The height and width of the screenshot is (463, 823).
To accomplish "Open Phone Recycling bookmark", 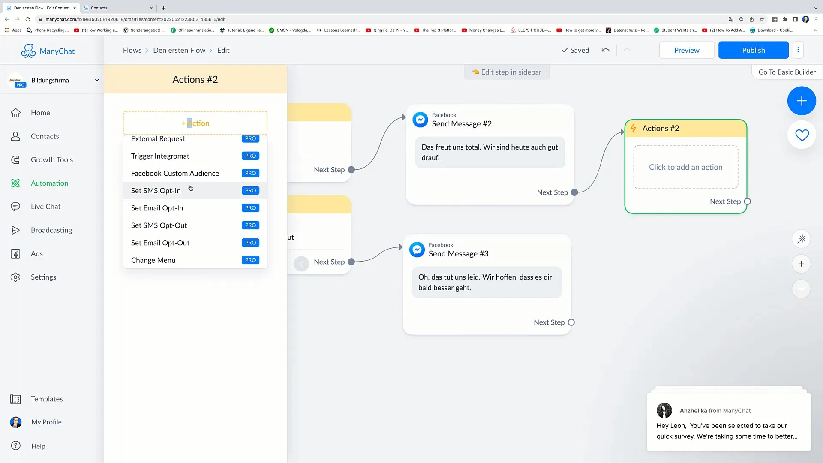I will click(x=48, y=30).
